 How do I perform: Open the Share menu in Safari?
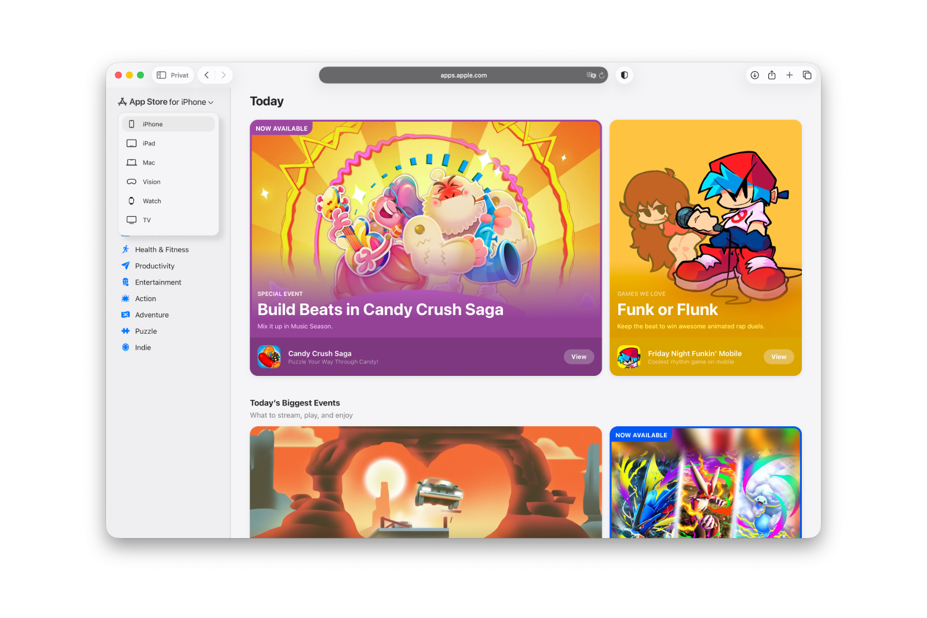tap(772, 75)
